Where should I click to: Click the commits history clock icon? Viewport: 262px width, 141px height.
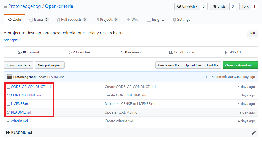pos(19,52)
